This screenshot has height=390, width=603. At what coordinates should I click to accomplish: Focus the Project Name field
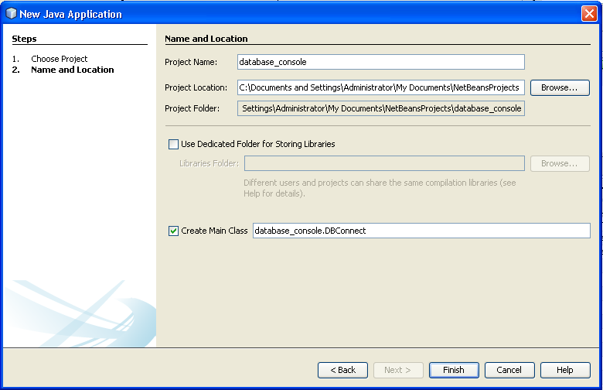coord(380,62)
